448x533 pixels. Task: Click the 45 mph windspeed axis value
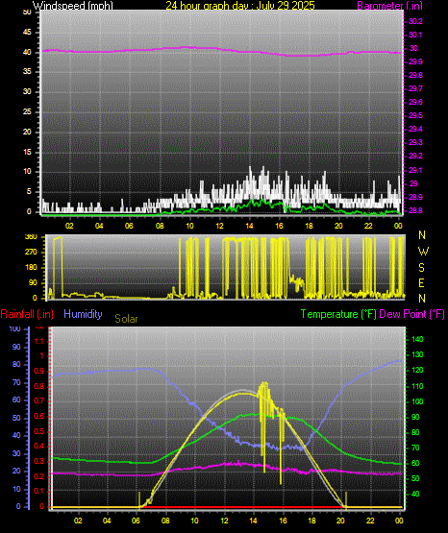(27, 33)
